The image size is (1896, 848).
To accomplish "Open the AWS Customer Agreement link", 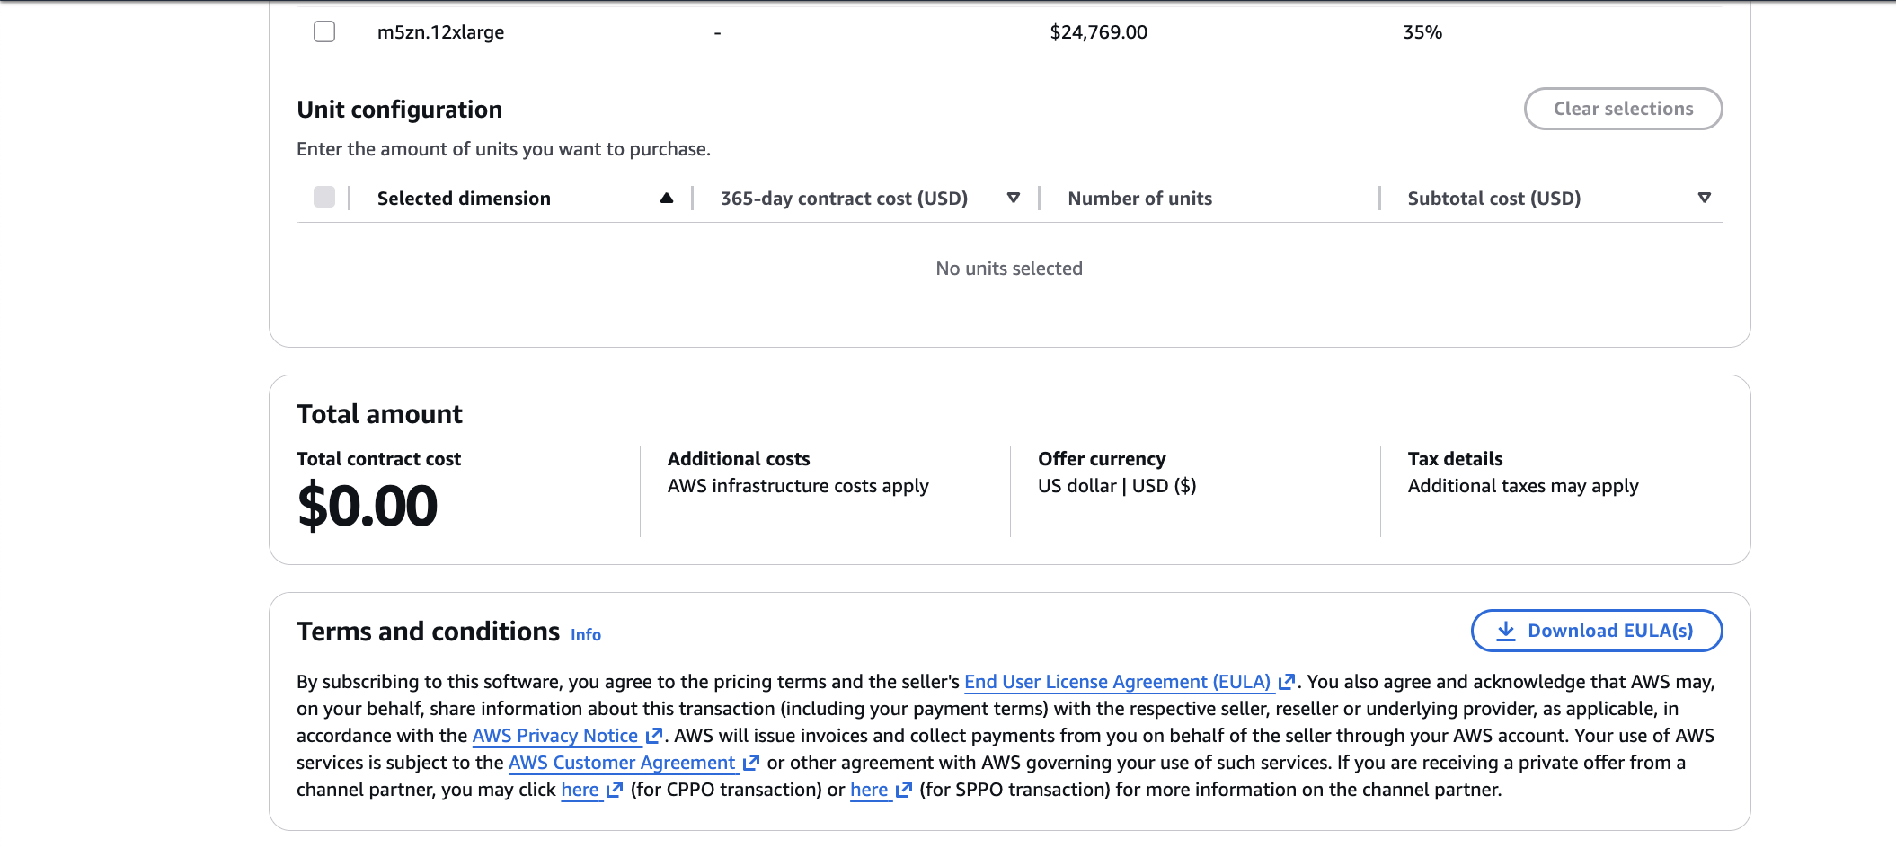I will click(x=622, y=763).
